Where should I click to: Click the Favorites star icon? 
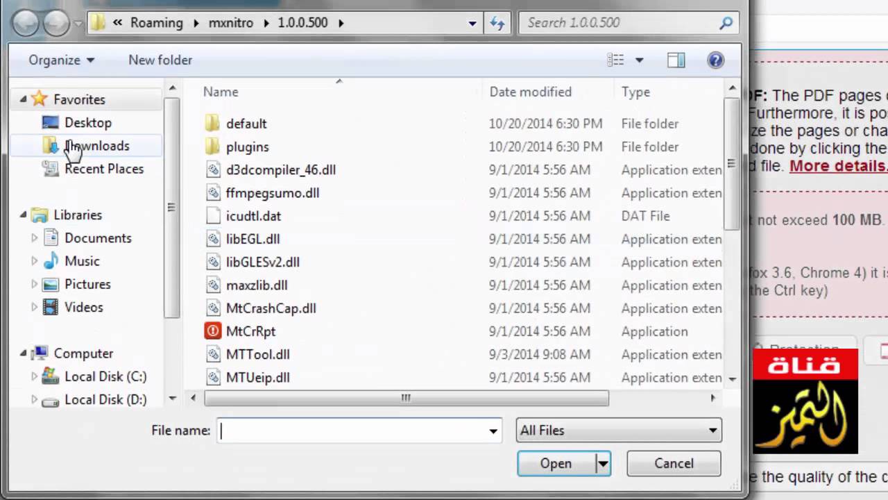point(40,99)
